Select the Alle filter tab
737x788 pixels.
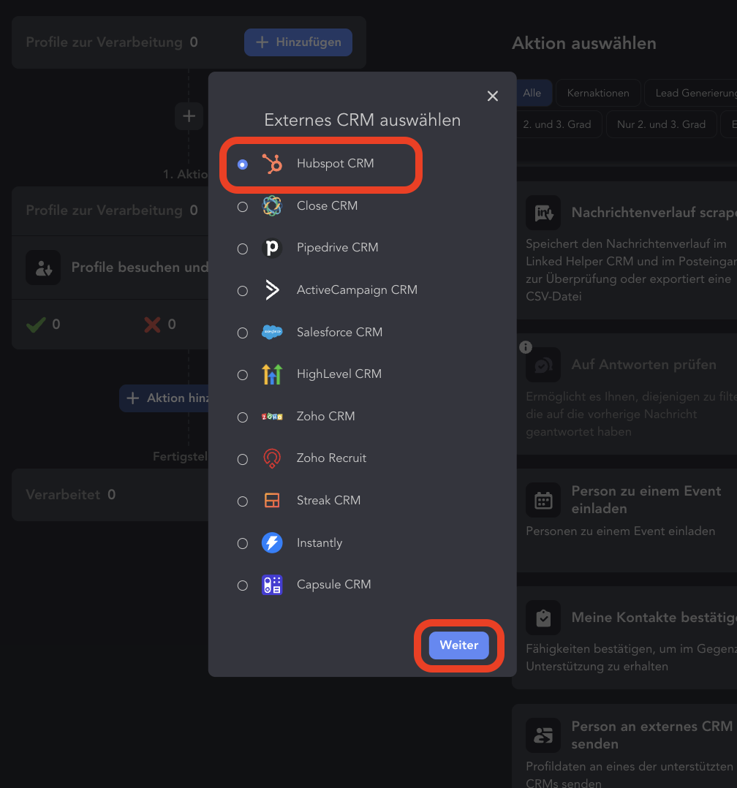(x=532, y=93)
